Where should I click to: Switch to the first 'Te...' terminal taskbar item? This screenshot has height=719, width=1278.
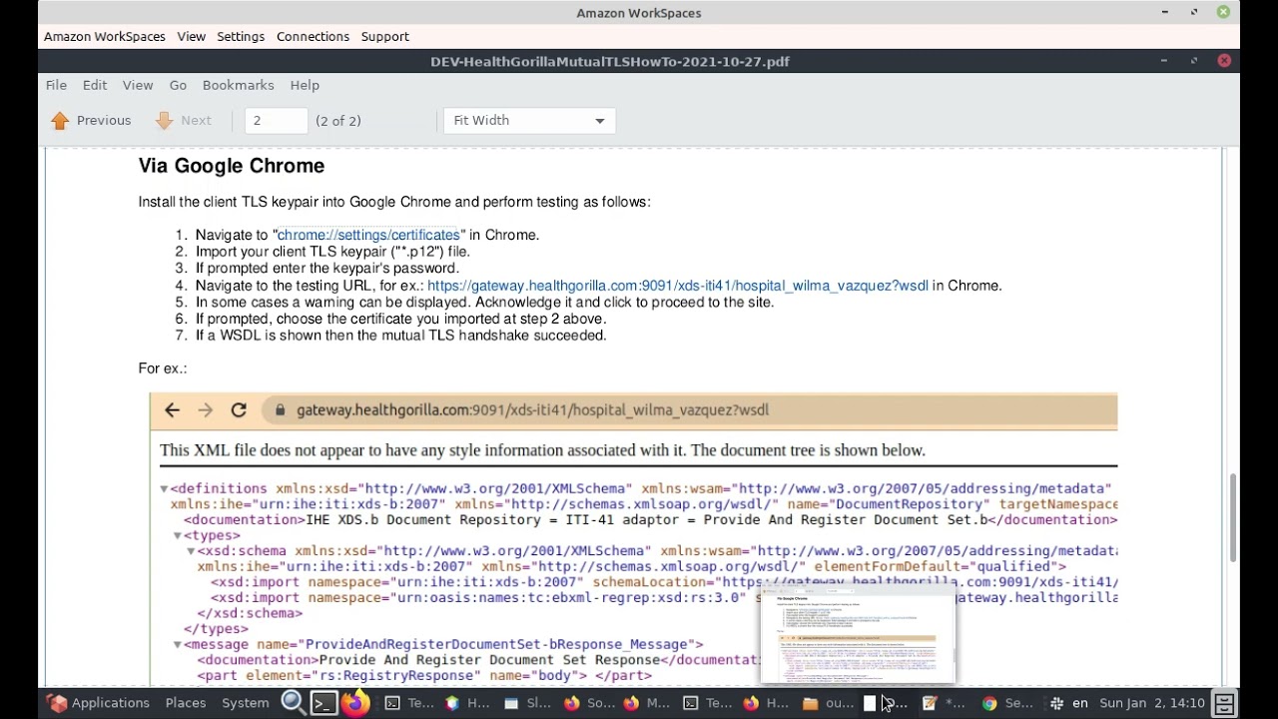409,703
